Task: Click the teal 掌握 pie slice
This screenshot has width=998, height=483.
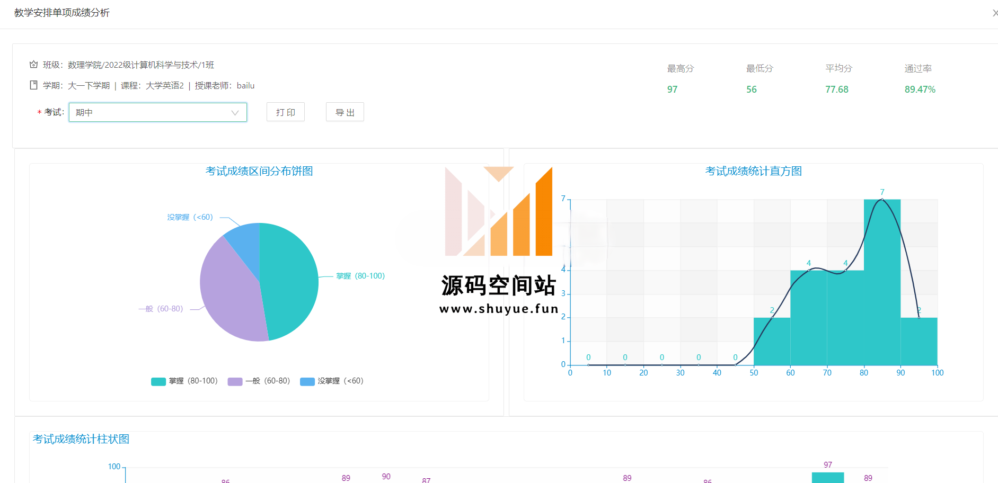Action: coord(289,281)
